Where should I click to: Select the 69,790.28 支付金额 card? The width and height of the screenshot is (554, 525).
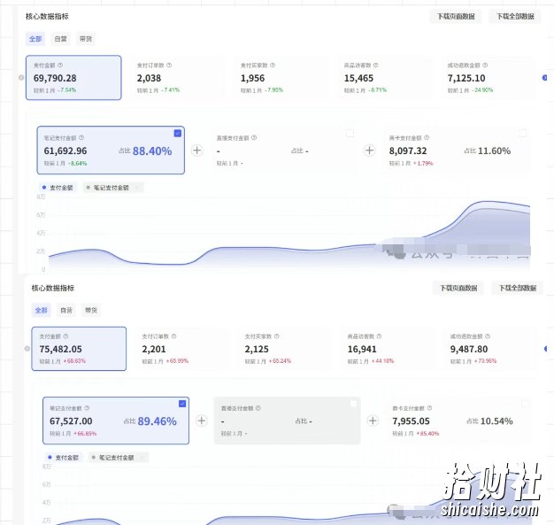[x=73, y=77]
